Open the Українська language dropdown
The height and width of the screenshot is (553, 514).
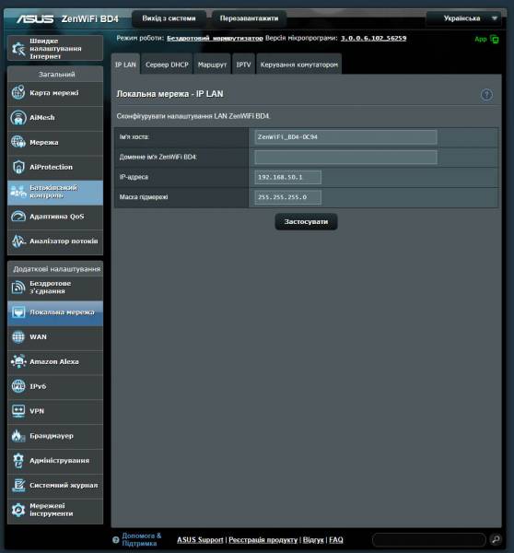click(x=463, y=18)
